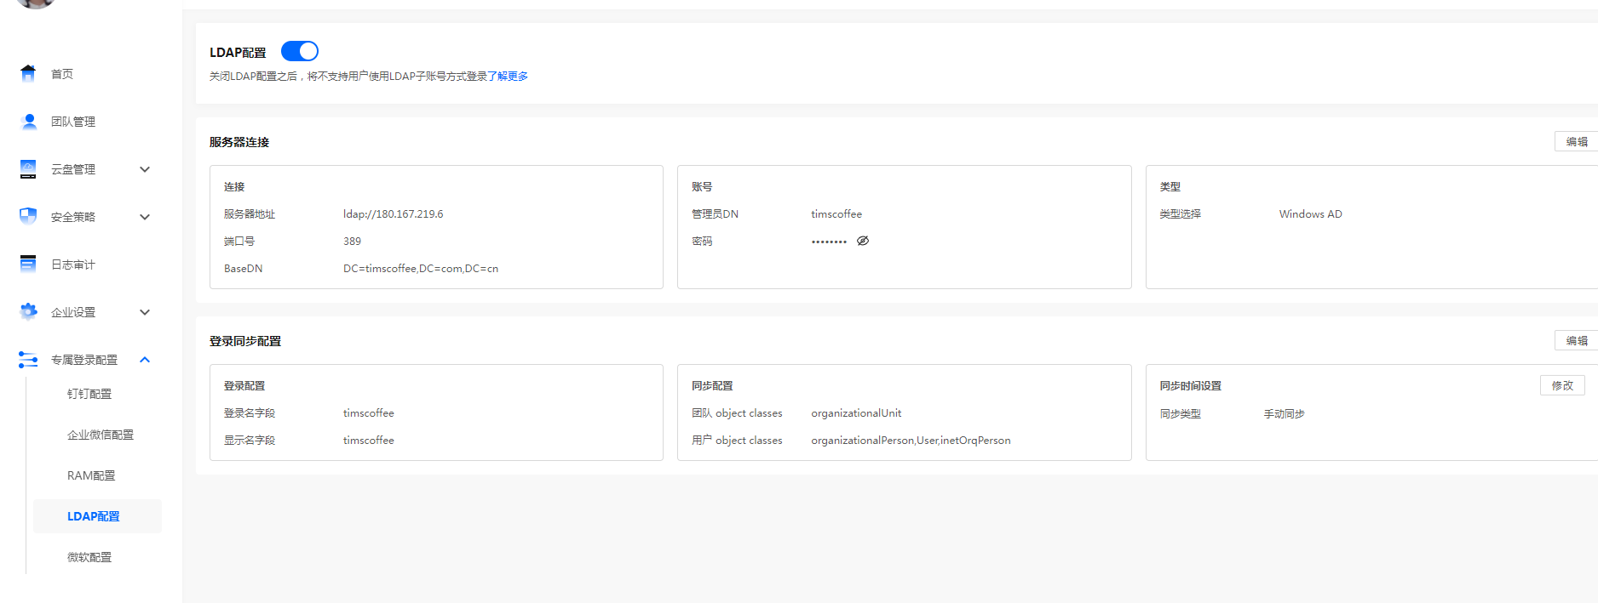Open 日志审计 in the sidebar
The image size is (1598, 603).
pos(73,265)
